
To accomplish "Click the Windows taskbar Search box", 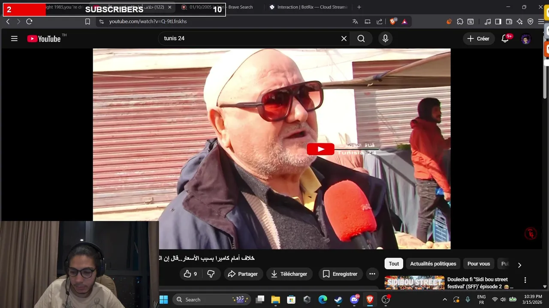I will coord(211,299).
